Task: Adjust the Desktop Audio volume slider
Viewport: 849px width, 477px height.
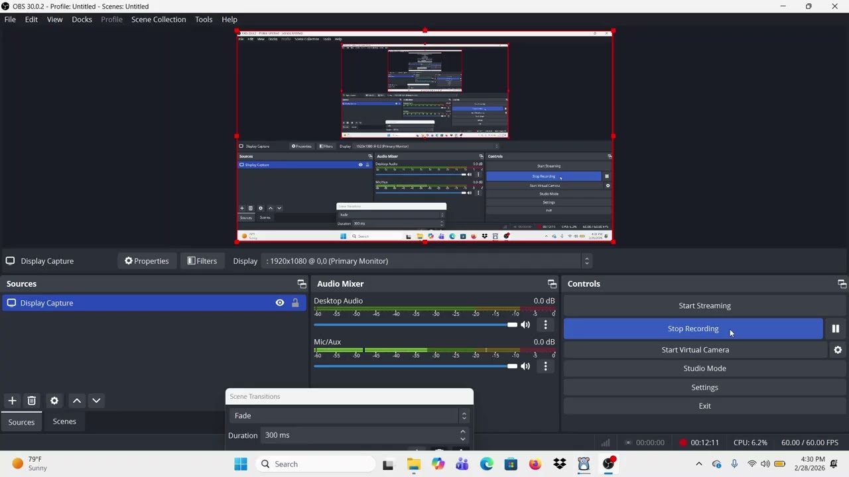Action: pos(415,325)
